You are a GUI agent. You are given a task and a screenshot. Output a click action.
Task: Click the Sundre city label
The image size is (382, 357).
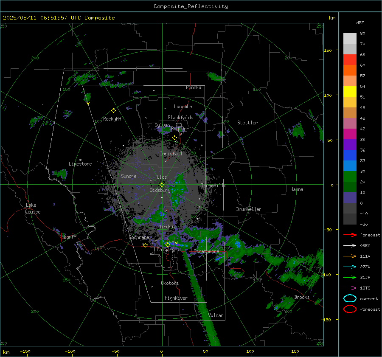129,176
